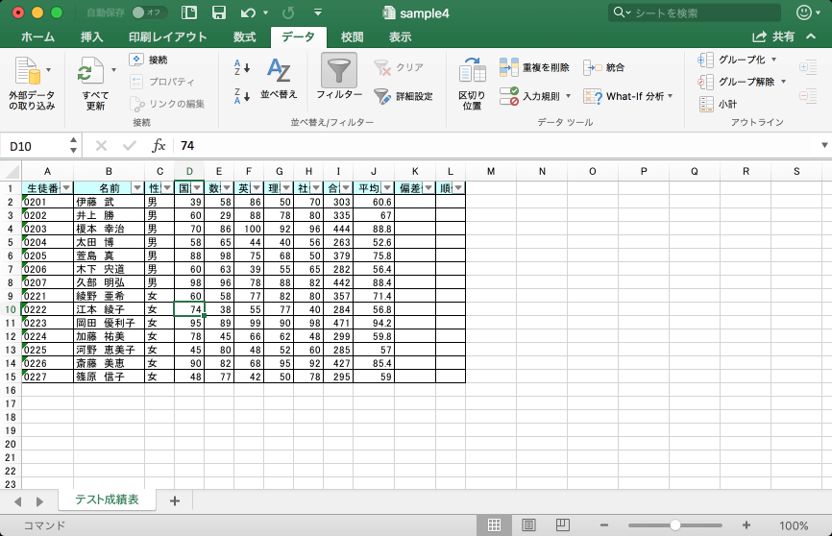Open filter dropdown for 偏差 column
Viewport: 832px width, 536px height.
[x=428, y=188]
